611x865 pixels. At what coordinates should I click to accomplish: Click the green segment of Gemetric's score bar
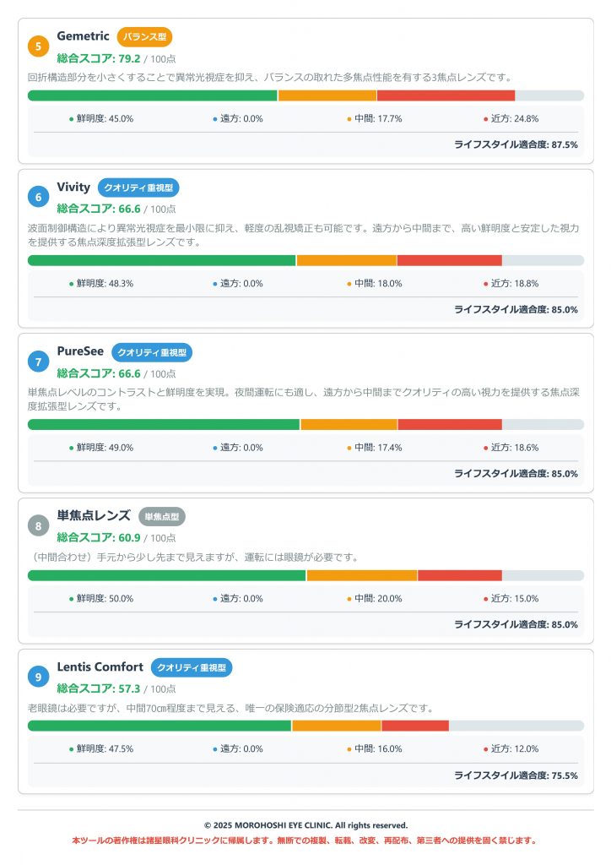(x=152, y=95)
